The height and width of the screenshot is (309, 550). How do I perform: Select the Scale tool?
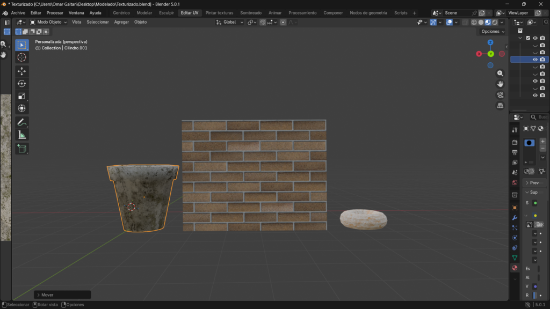coord(21,96)
